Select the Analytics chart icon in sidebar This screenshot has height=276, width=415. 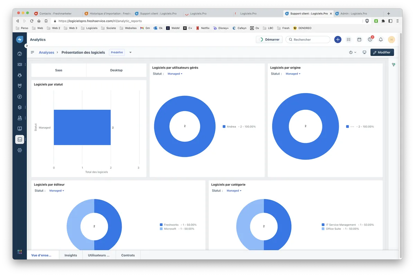(20, 139)
